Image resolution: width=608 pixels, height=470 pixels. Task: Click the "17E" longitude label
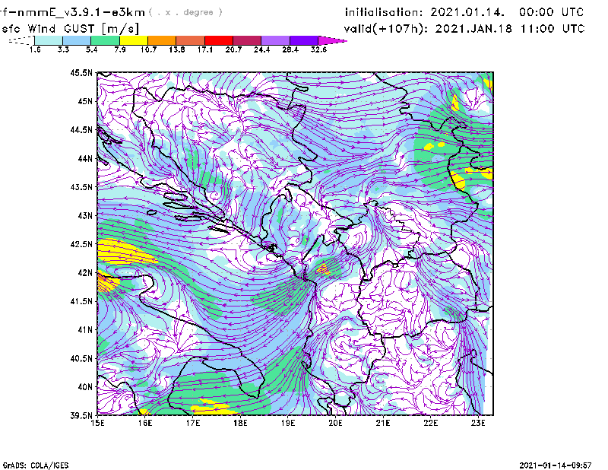pyautogui.click(x=193, y=423)
